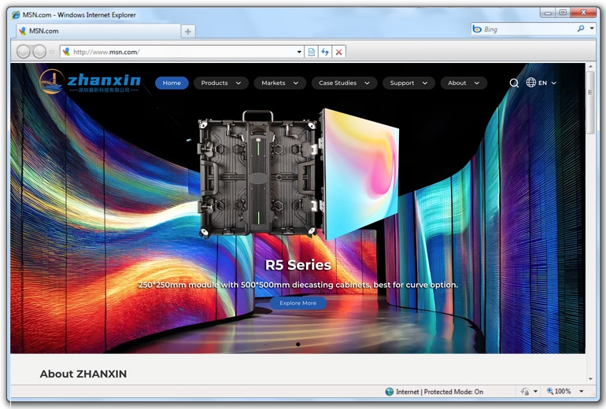Image resolution: width=606 pixels, height=409 pixels.
Task: Open the Case Studies dropdown
Action: (x=344, y=83)
